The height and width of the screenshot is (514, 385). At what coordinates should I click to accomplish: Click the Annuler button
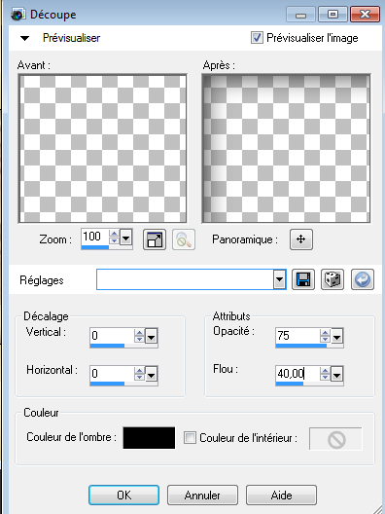point(202,495)
